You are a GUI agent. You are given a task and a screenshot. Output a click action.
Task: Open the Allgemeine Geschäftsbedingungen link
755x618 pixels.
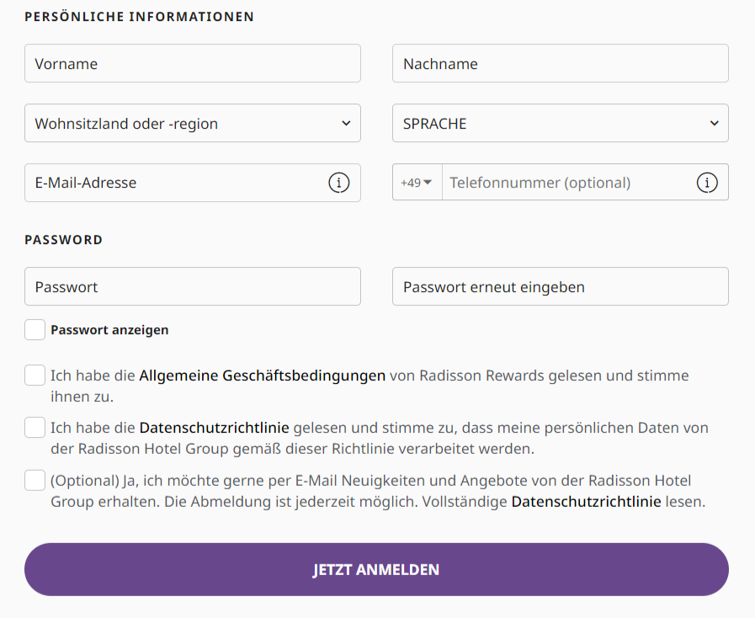262,376
